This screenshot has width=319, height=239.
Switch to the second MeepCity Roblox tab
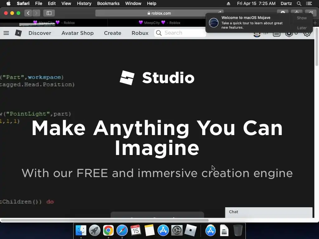159,23
